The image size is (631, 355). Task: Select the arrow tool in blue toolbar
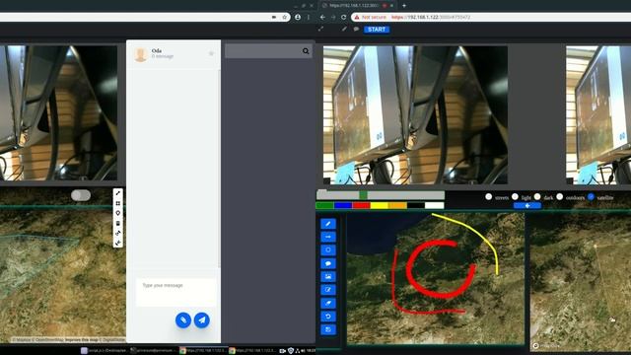(328, 237)
